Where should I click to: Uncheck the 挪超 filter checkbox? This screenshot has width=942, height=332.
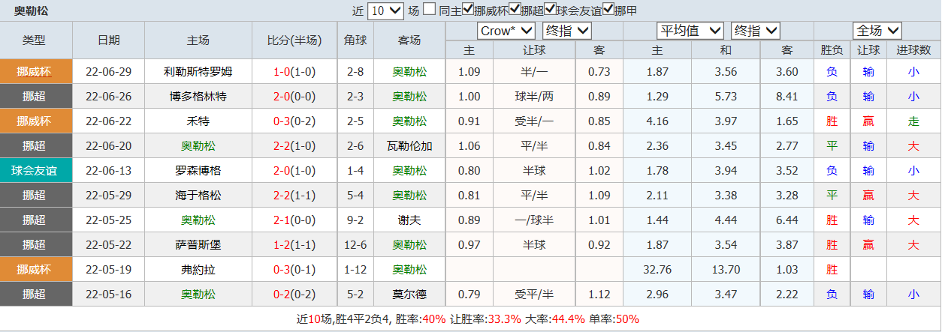[x=515, y=10]
